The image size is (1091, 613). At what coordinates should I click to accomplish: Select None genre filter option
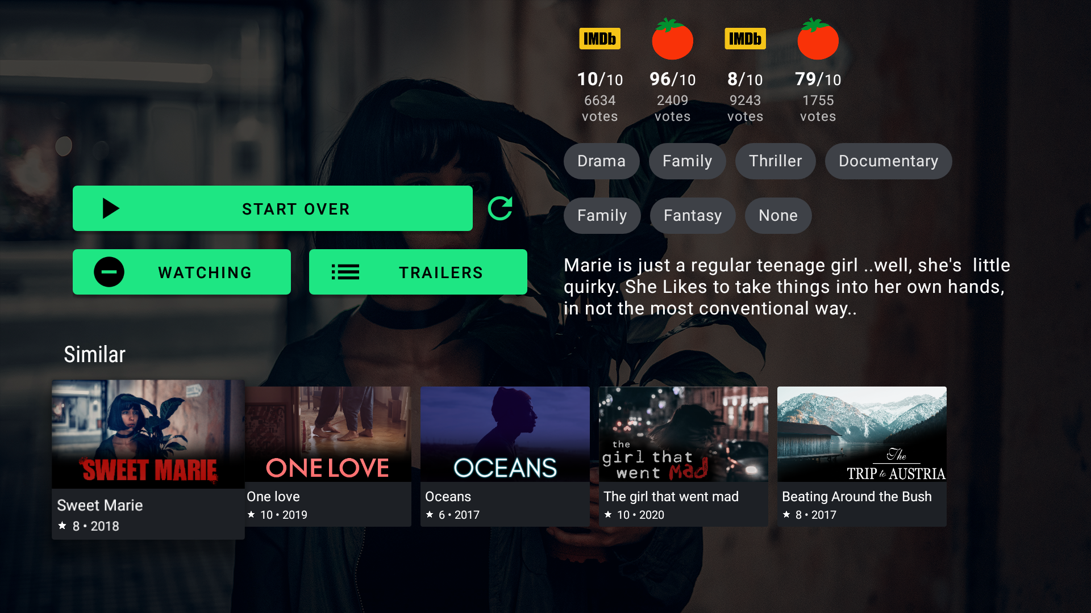pyautogui.click(x=778, y=215)
